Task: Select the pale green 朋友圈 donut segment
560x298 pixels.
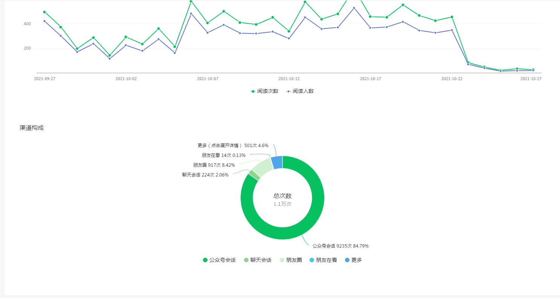Action: coord(263,168)
